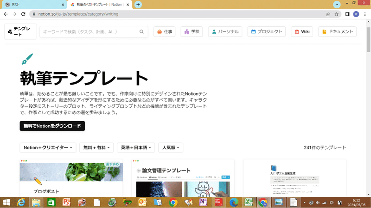Image resolution: width=371 pixels, height=208 pixels.
Task: Click the browser back arrow
Action: point(6,14)
